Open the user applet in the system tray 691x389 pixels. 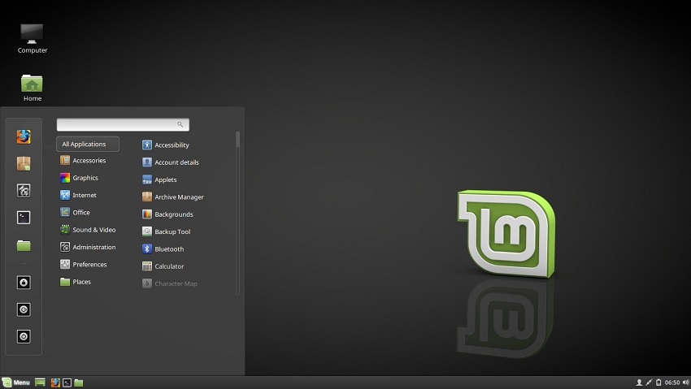639,383
